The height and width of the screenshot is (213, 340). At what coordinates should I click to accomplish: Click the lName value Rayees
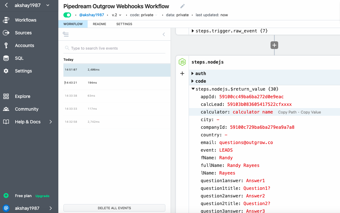click(227, 173)
